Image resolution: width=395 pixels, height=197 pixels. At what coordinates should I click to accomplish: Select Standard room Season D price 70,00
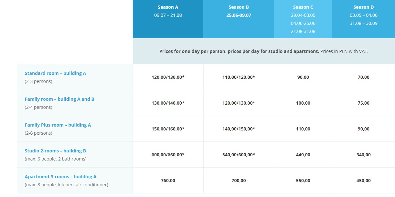tap(363, 77)
